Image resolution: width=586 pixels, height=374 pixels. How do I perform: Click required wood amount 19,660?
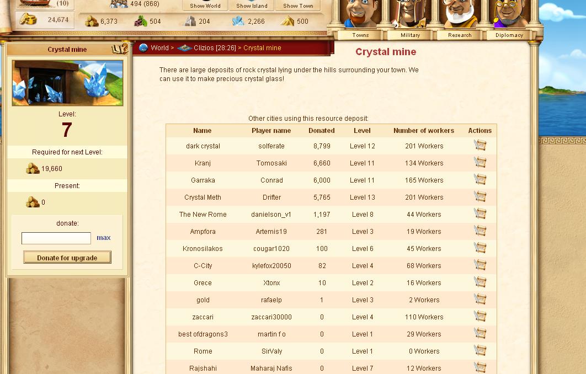pyautogui.click(x=52, y=169)
